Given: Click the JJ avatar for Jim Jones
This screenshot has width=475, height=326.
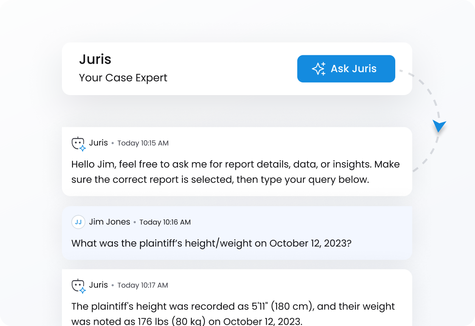Looking at the screenshot, I should [78, 222].
